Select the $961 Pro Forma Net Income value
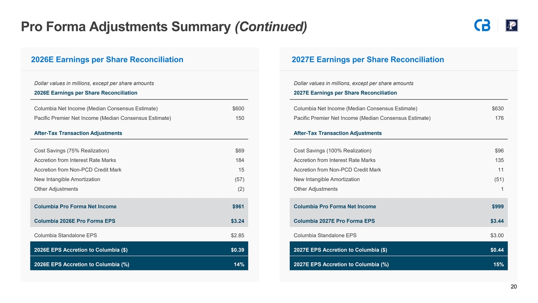 [238, 206]
